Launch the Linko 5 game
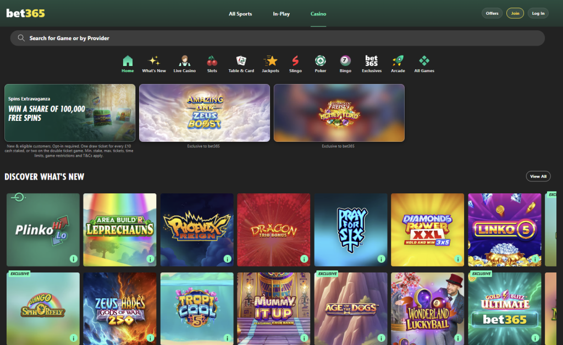 (x=505, y=230)
